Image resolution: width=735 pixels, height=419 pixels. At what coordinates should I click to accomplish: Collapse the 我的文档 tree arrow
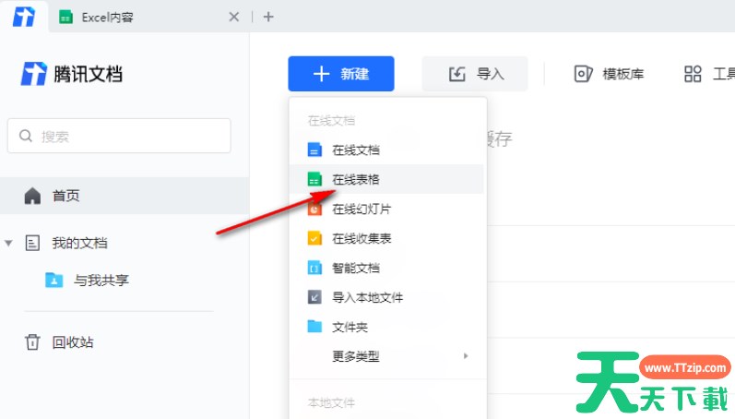point(9,244)
